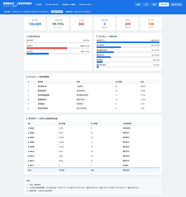Select the A-PA05 row

pyautogui.click(x=93, y=128)
